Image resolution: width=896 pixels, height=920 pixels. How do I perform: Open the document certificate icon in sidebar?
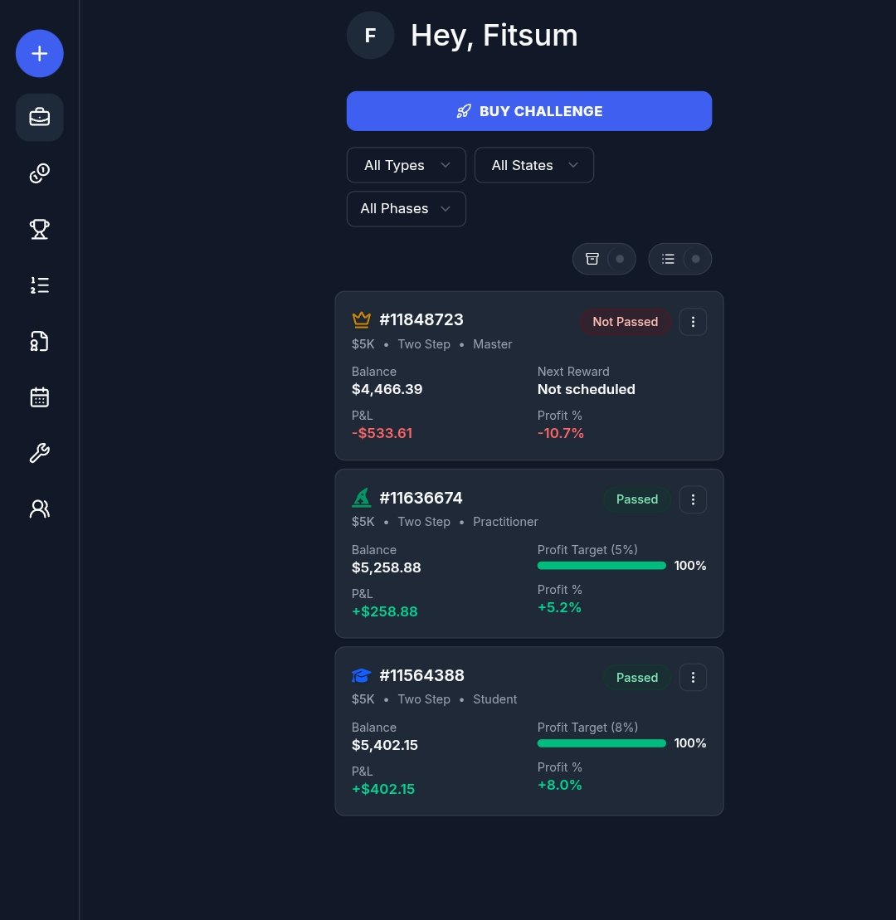tap(39, 341)
